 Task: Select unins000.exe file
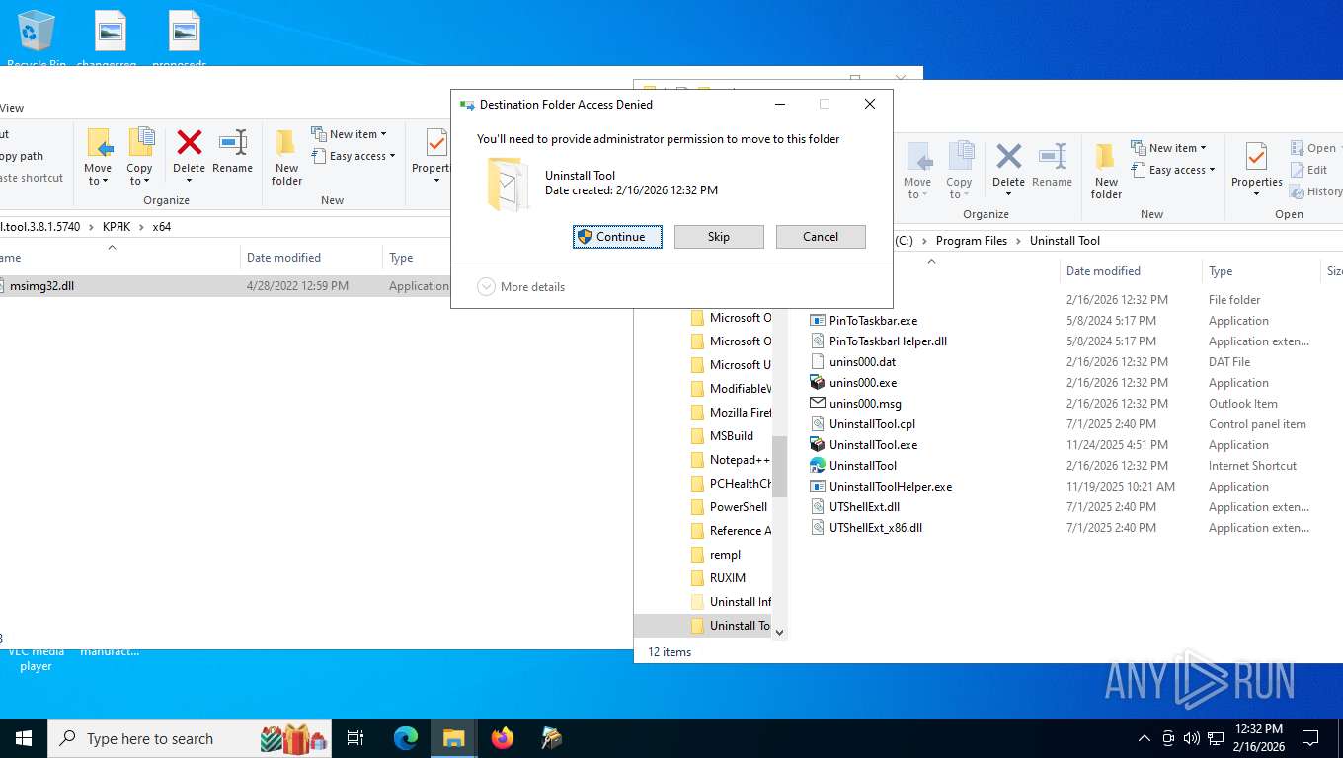coord(863,383)
